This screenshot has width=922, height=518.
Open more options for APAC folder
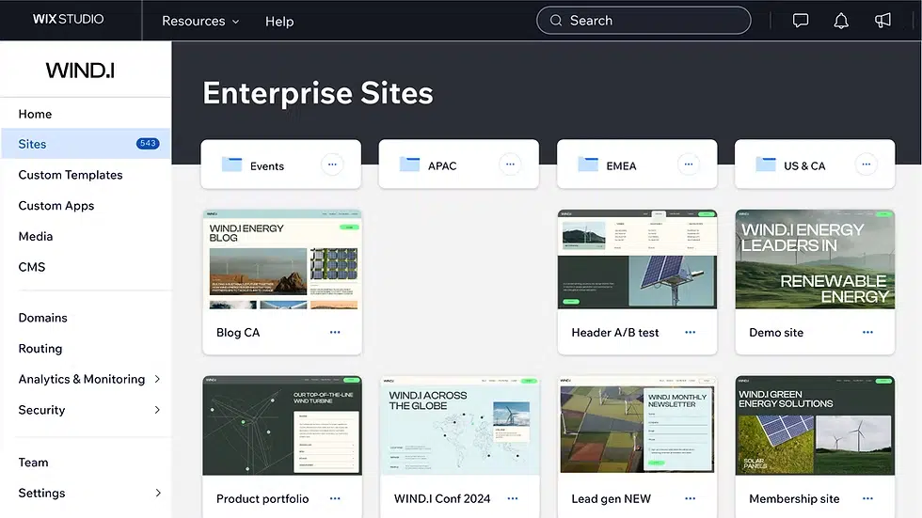(510, 165)
